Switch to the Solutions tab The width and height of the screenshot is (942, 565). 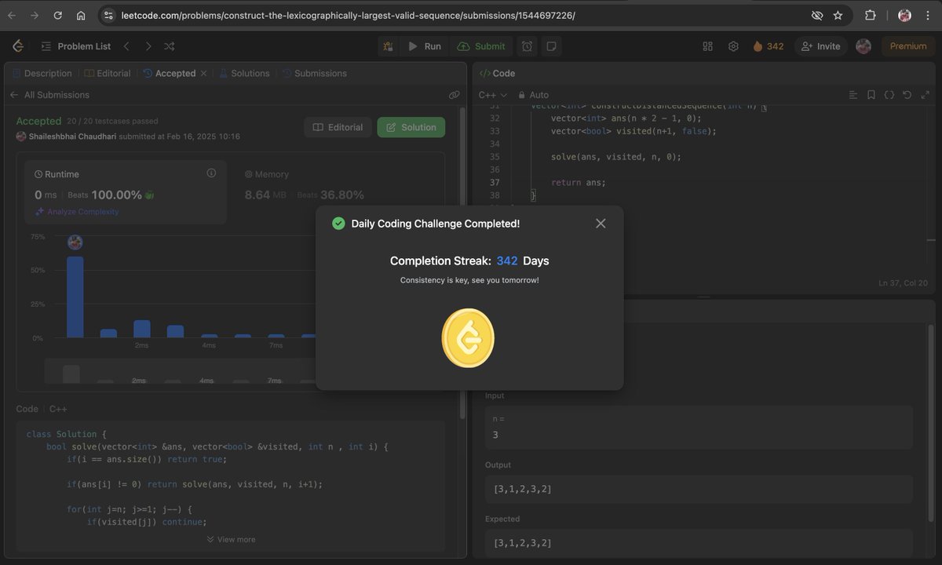244,73
